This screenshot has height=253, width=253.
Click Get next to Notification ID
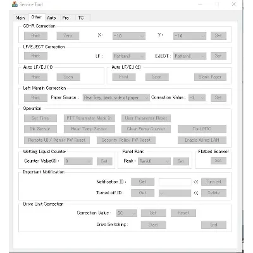[x=142, y=182]
